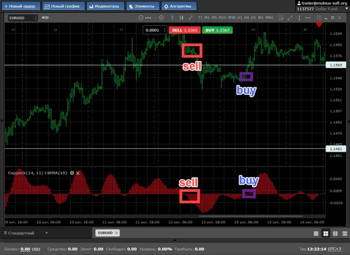
Task: Select H4 timeframe
Action: coord(247,18)
